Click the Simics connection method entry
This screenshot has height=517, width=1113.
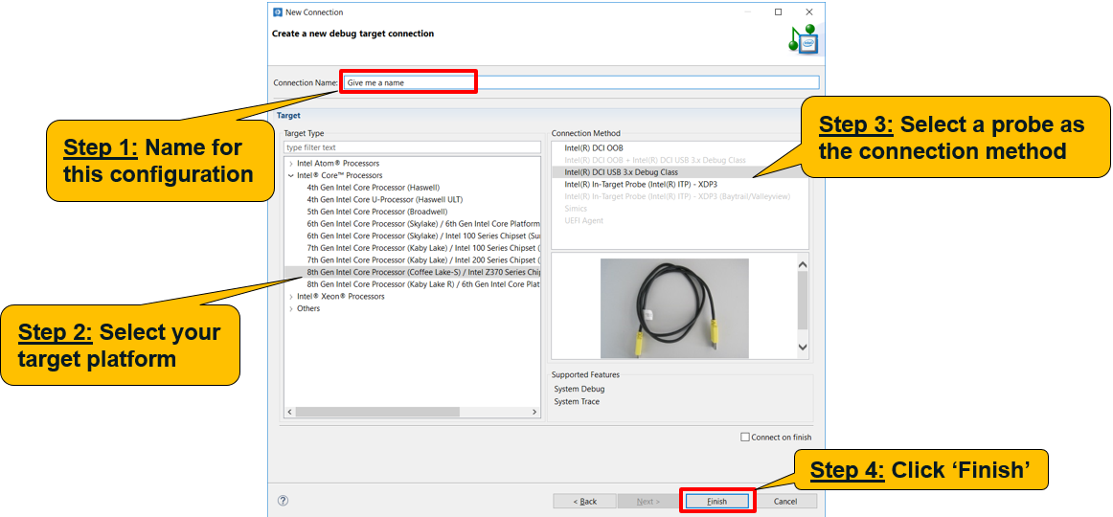point(576,208)
